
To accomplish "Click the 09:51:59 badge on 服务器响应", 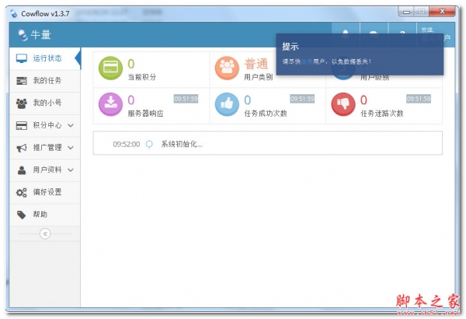I will (x=186, y=99).
